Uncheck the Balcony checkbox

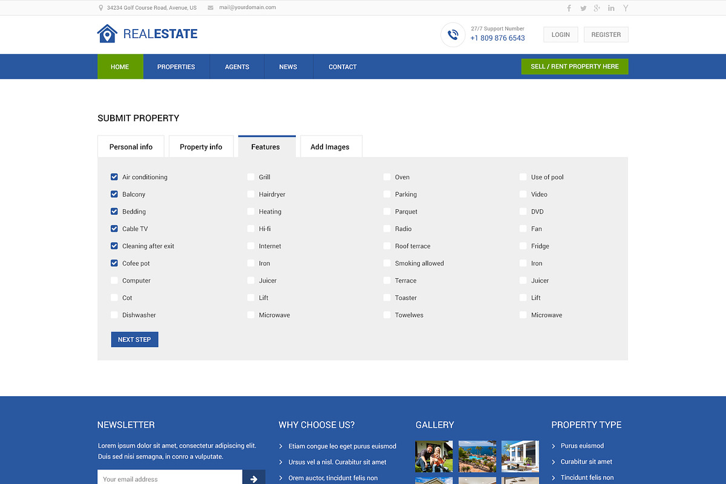114,194
